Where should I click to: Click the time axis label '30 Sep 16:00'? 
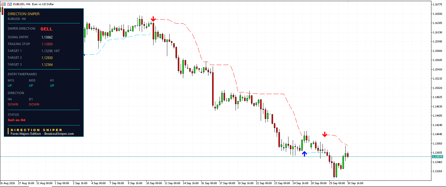click(x=356, y=183)
